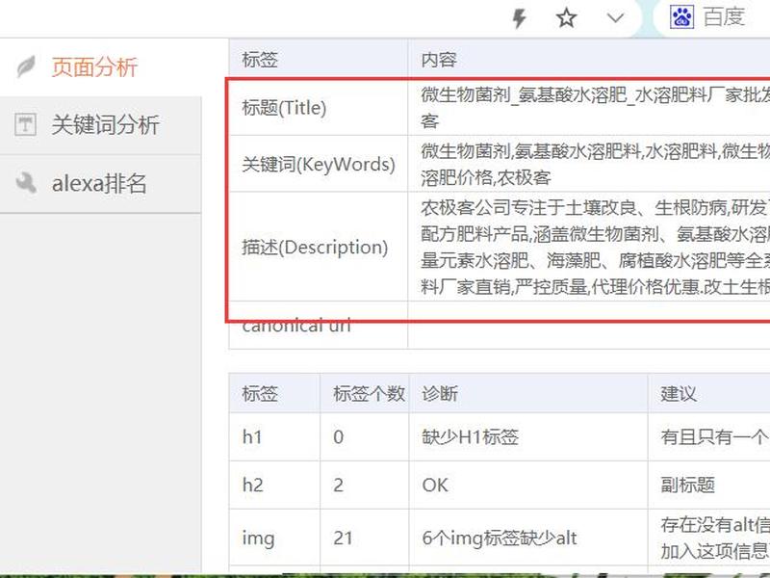This screenshot has width=770, height=578.
Task: Open the 页面分析 sidebar tab
Action: point(101,67)
